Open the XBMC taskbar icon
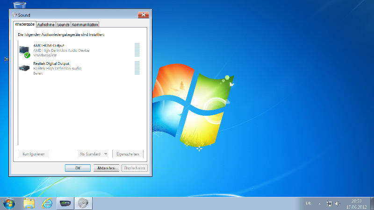This screenshot has width=374, height=210. (x=65, y=203)
